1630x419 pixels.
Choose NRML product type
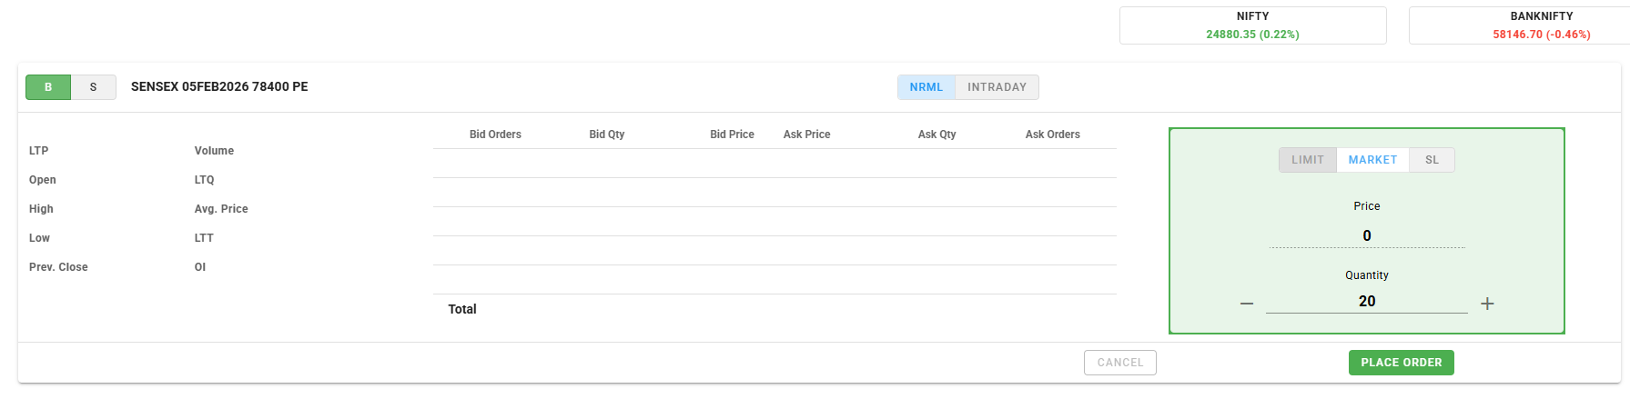coord(926,87)
